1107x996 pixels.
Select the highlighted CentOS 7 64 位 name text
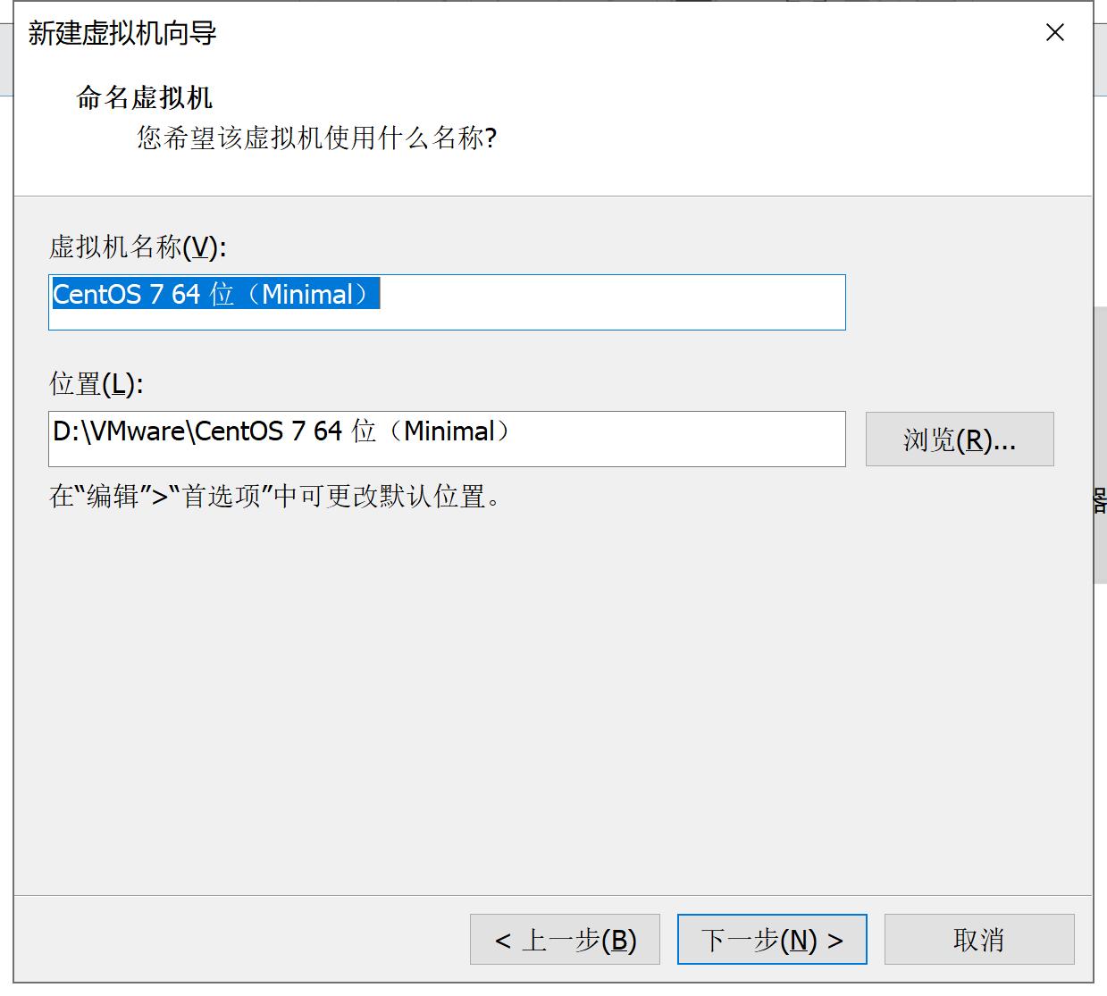(214, 295)
